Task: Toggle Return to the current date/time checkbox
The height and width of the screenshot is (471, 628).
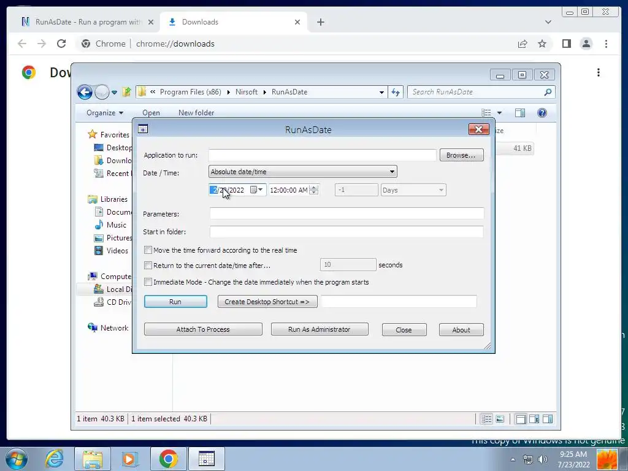Action: point(148,265)
